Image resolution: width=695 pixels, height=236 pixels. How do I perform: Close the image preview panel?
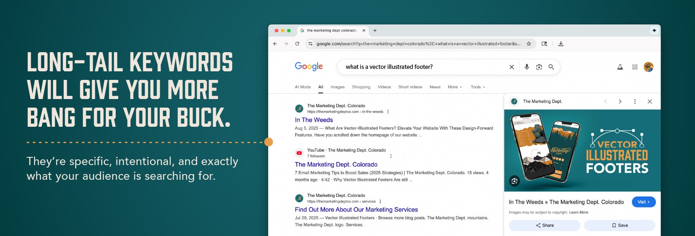pos(650,101)
